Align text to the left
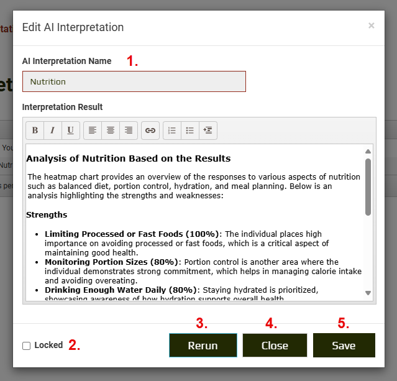Viewport: 397px width, 381px height. 93,131
